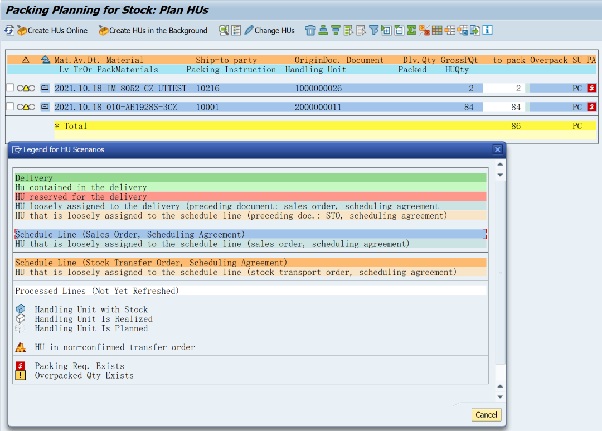The height and width of the screenshot is (431, 602).
Task: Click the Sort Descending toolbar icon
Action: (336, 30)
